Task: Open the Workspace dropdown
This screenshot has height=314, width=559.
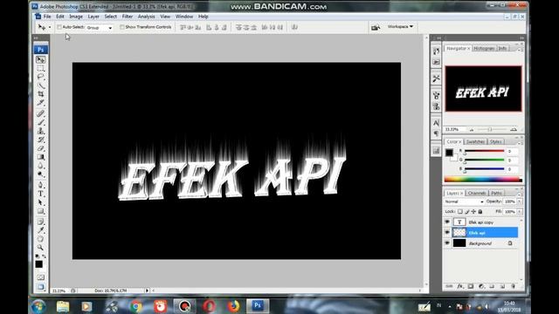Action: pos(400,27)
